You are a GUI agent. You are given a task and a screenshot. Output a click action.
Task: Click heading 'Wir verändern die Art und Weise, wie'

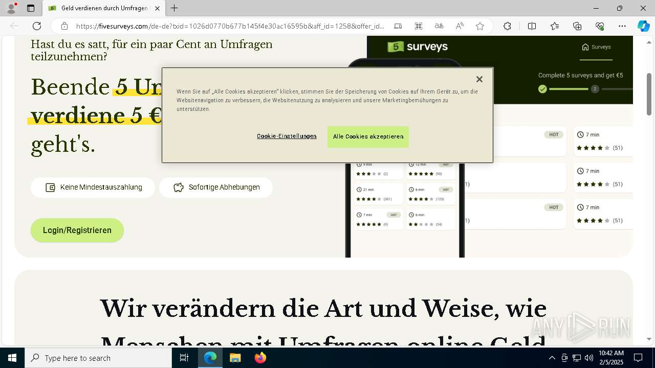tap(323, 309)
